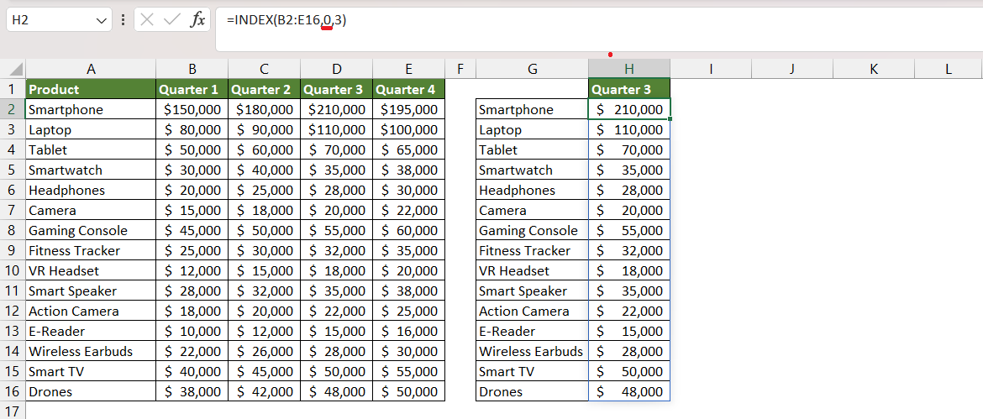The height and width of the screenshot is (419, 983).
Task: Click the $ 16,000 cell
Action: pyautogui.click(x=409, y=331)
